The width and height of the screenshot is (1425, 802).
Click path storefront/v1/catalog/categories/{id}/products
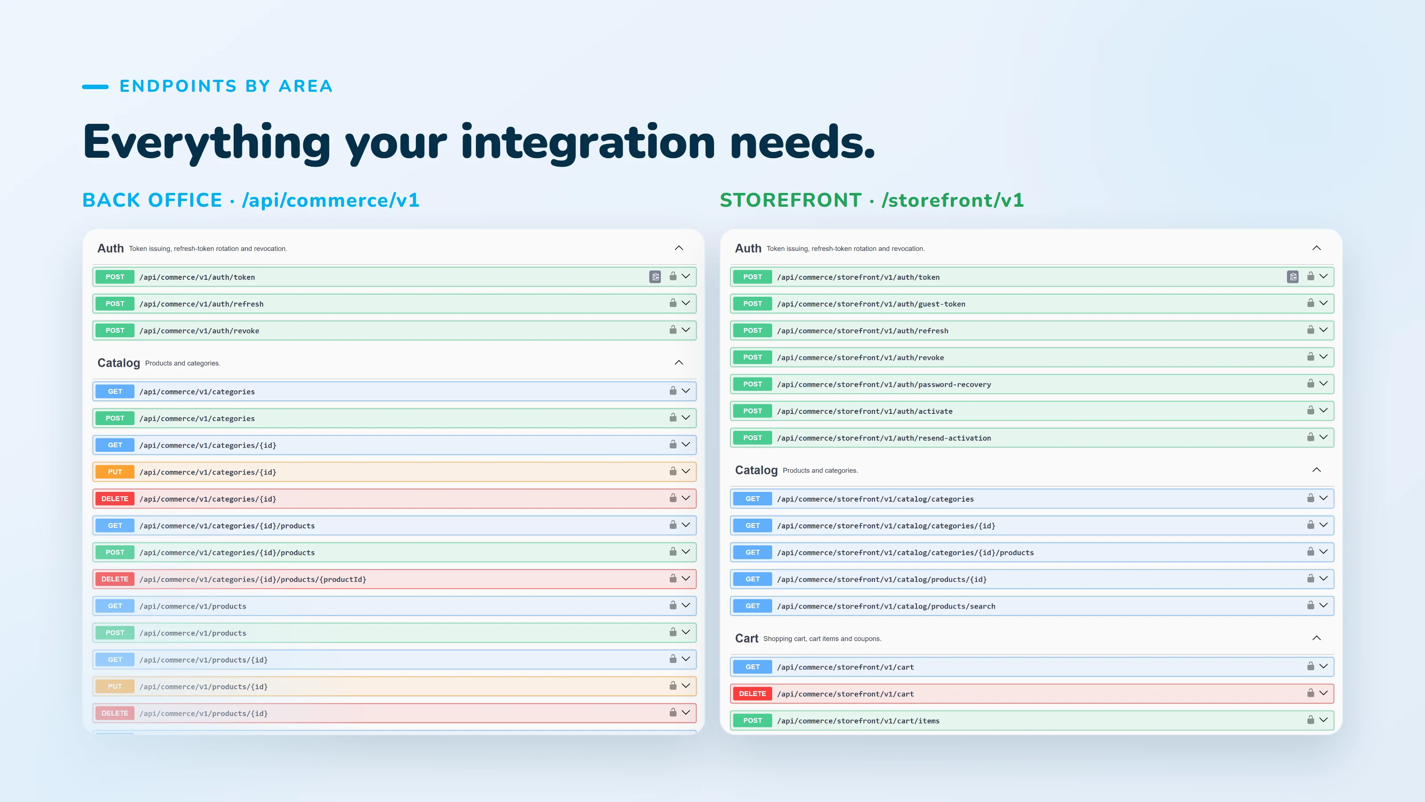tap(905, 553)
